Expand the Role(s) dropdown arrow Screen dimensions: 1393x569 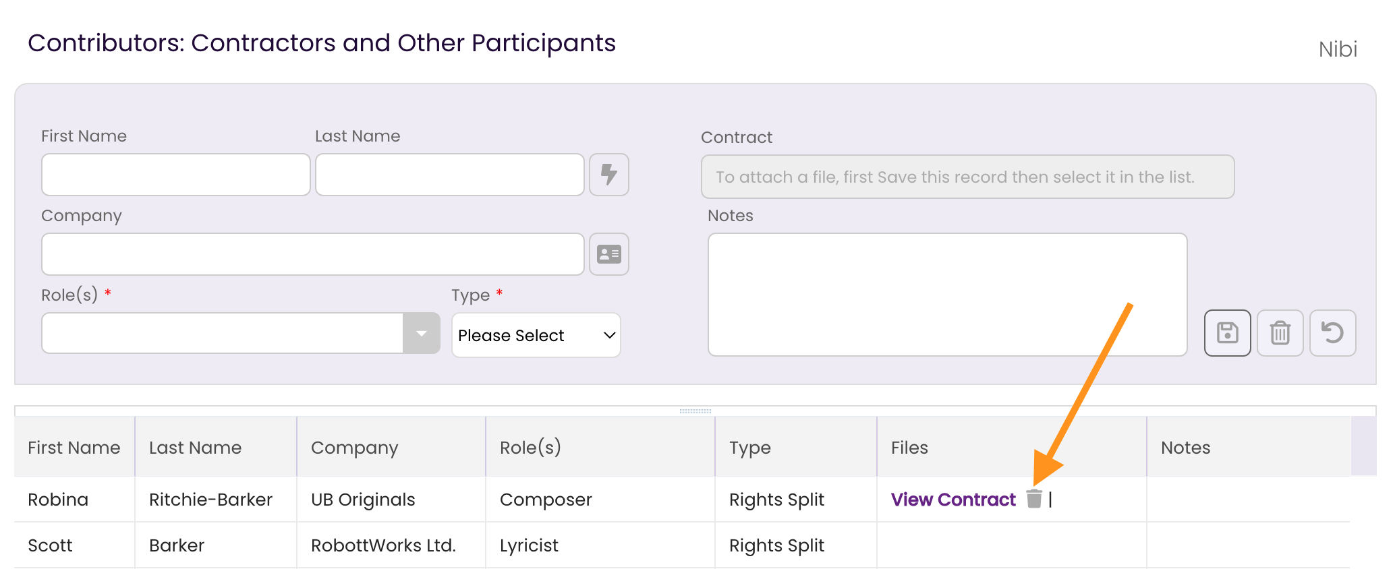[x=422, y=333]
